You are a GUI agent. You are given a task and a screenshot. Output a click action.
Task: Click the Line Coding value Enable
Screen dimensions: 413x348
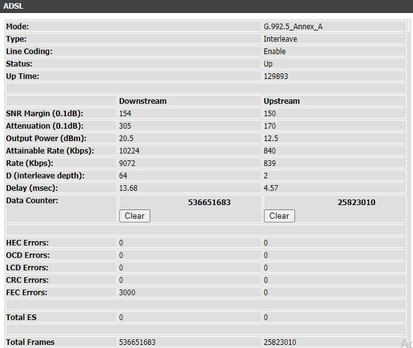point(275,52)
